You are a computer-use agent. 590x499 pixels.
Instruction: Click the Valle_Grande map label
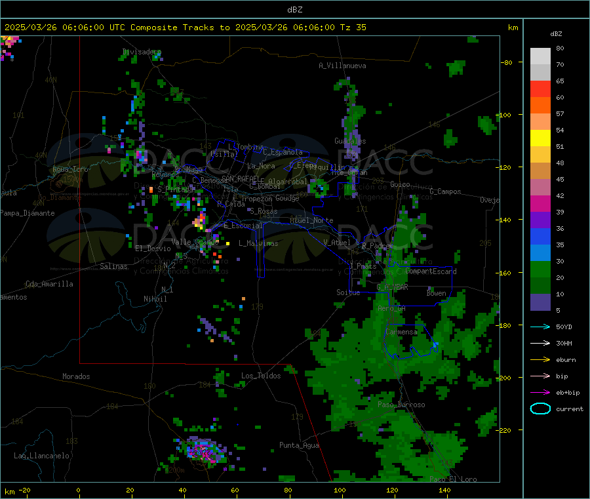point(195,242)
